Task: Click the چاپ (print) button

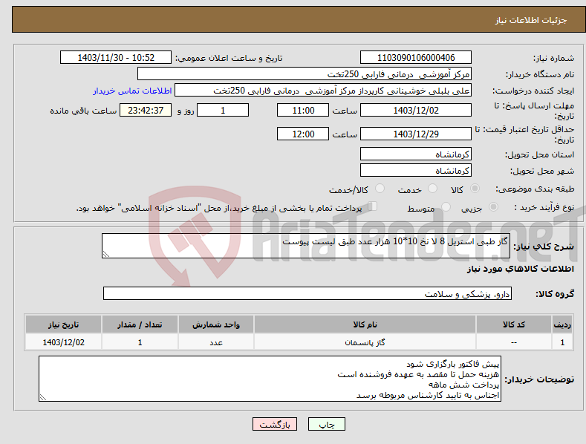Action: [326, 424]
